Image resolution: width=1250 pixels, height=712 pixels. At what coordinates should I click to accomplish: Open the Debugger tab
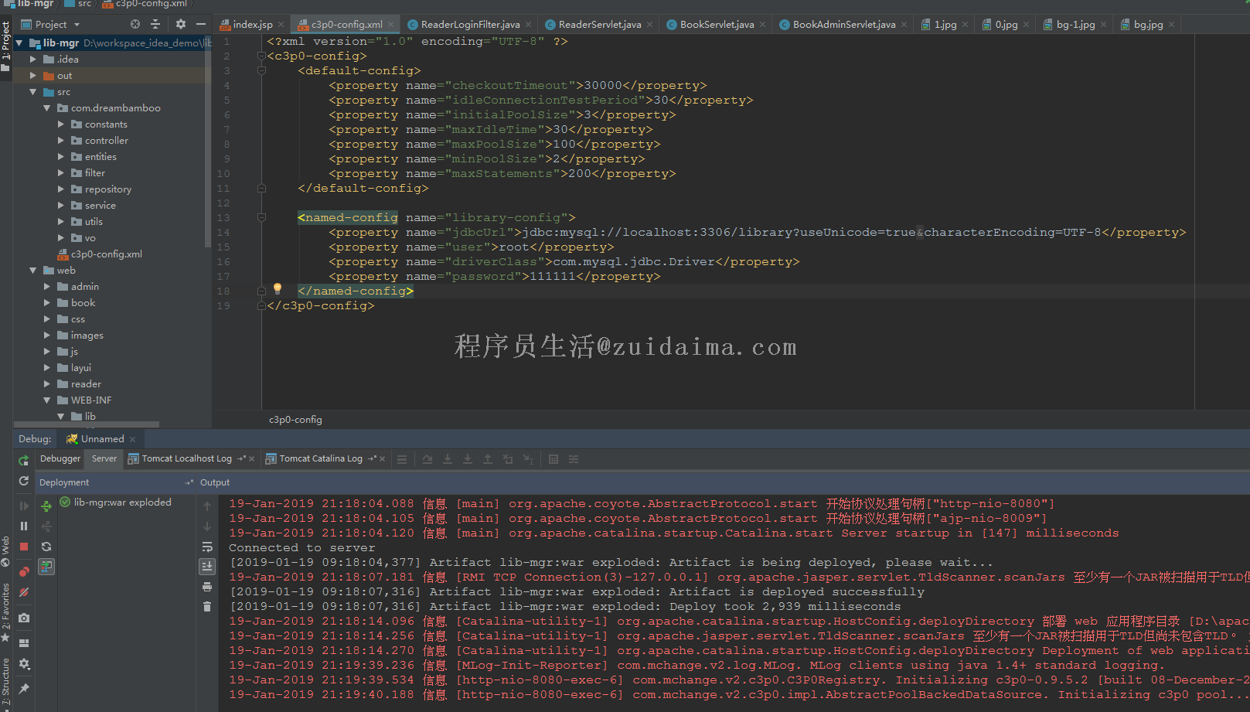point(60,458)
